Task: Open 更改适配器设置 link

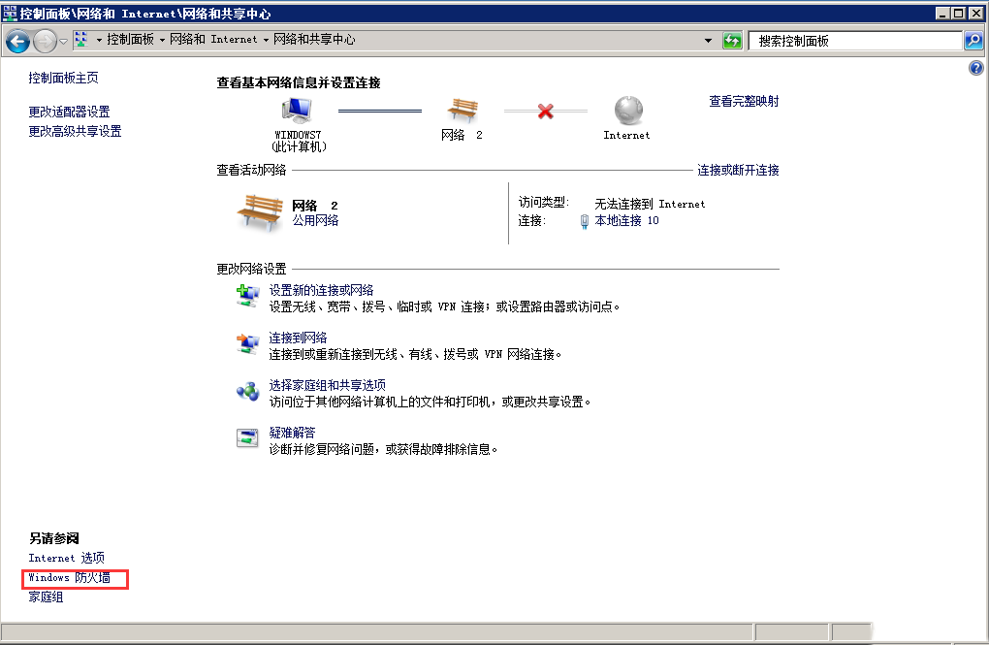Action: click(x=69, y=112)
